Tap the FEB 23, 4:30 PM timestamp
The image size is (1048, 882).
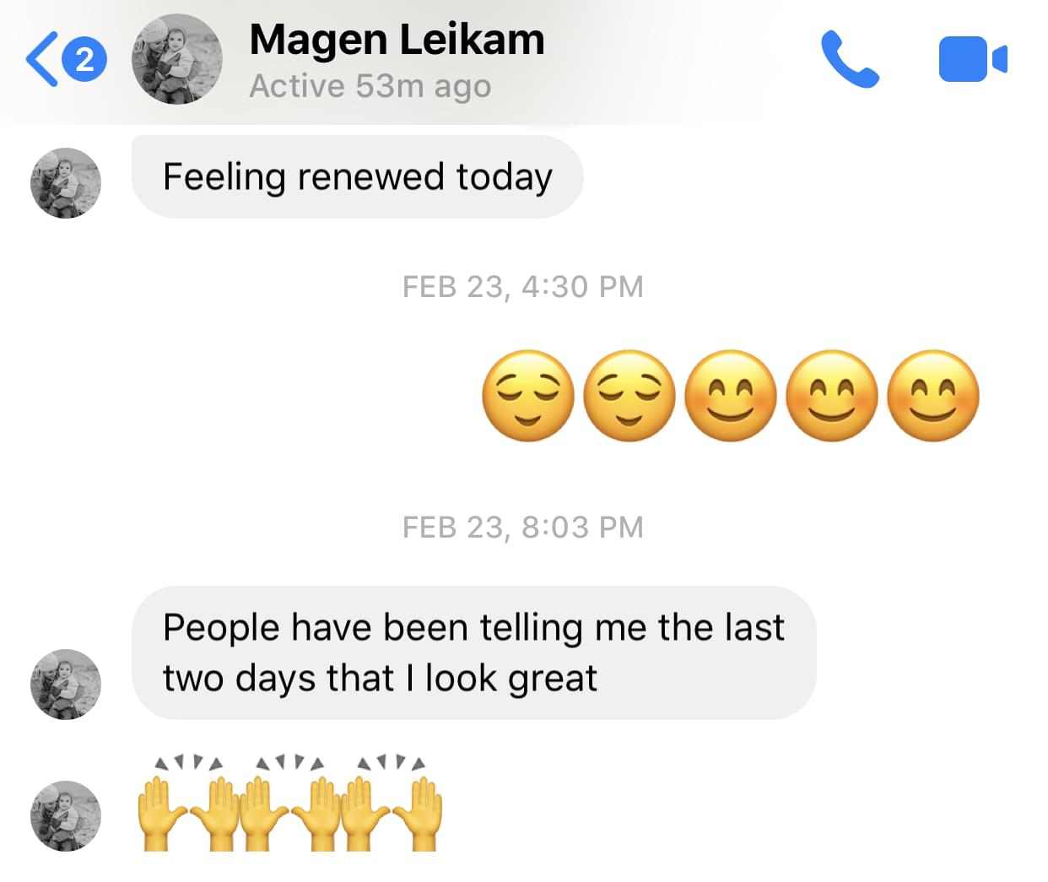523,287
